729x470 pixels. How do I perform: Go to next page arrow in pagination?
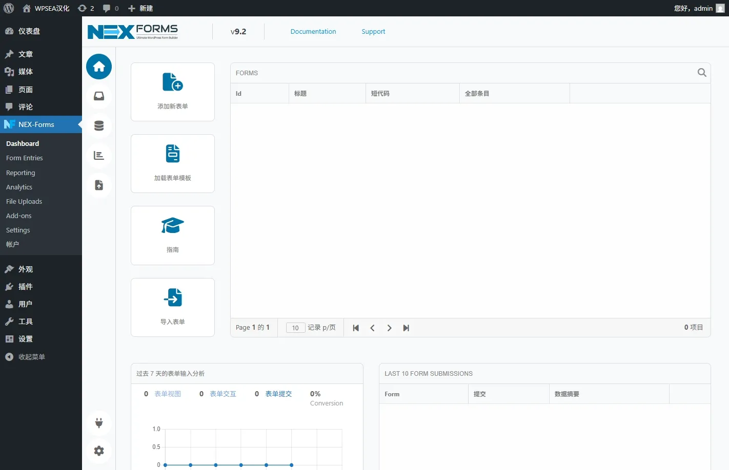click(x=389, y=328)
